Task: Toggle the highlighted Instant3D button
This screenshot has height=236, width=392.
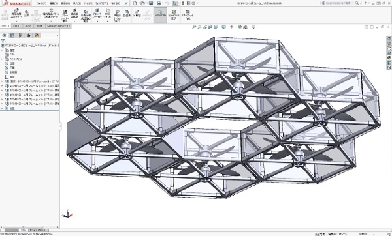Action: pyautogui.click(x=160, y=15)
